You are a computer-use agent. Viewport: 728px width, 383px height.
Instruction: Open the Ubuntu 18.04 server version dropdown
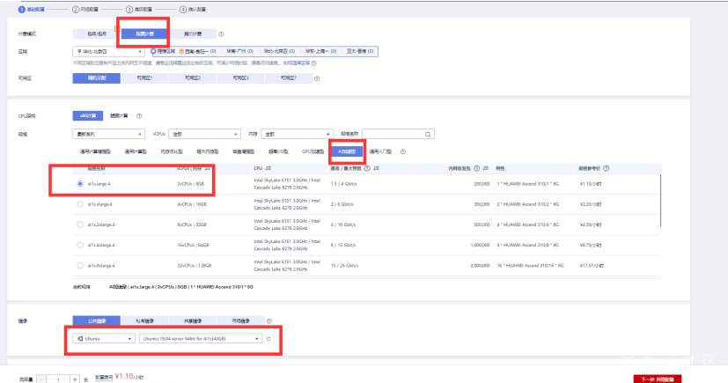201,339
